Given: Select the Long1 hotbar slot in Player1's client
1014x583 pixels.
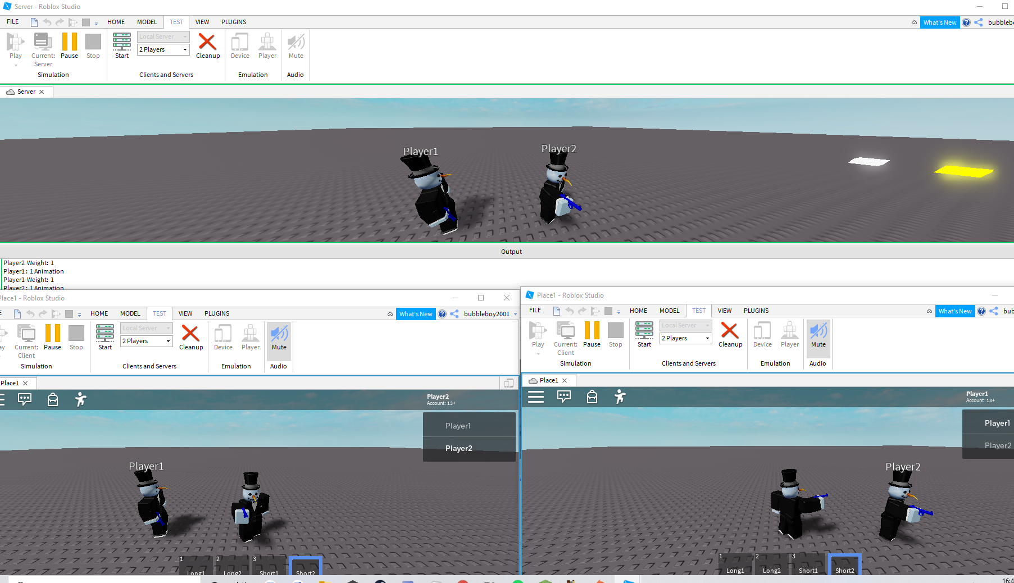Looking at the screenshot, I should (x=735, y=564).
